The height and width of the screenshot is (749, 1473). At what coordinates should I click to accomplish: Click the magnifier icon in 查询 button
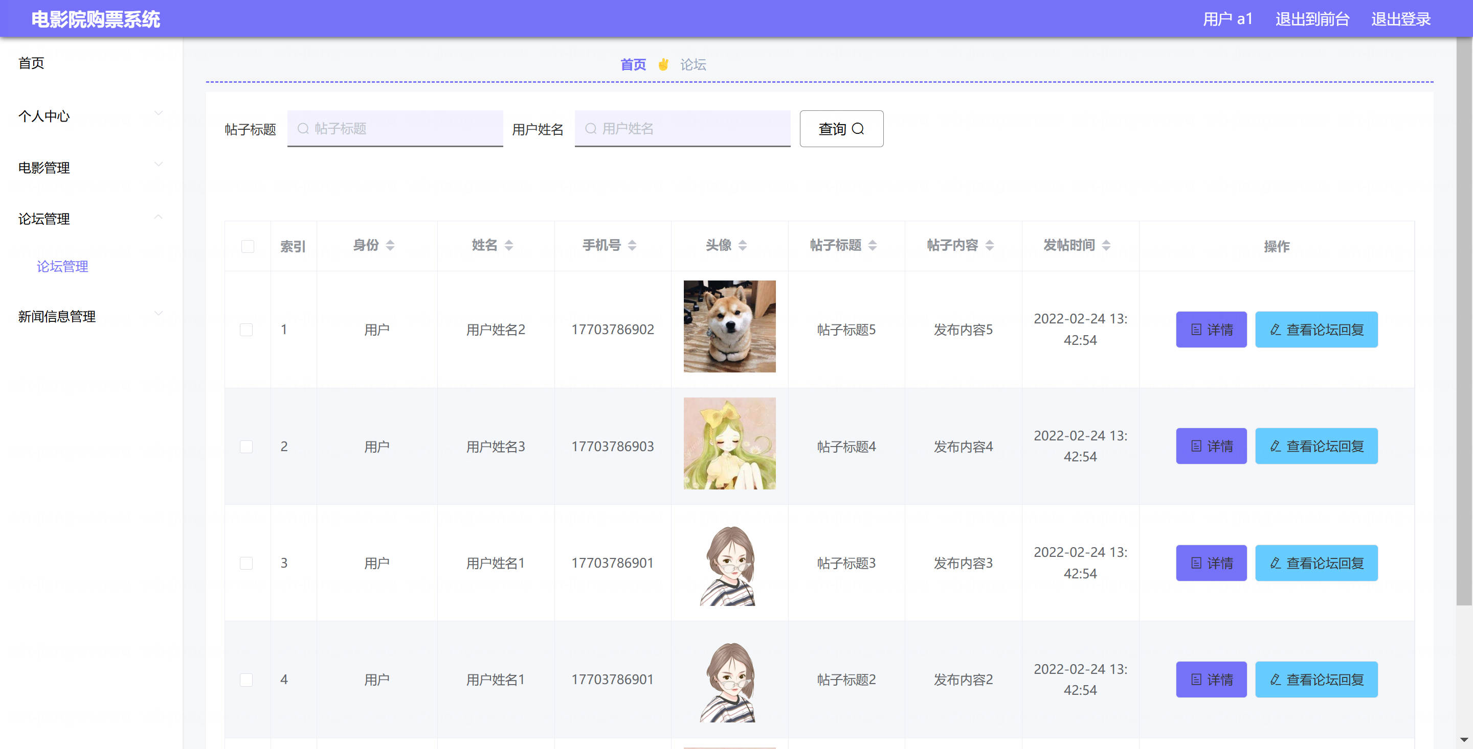coord(858,129)
